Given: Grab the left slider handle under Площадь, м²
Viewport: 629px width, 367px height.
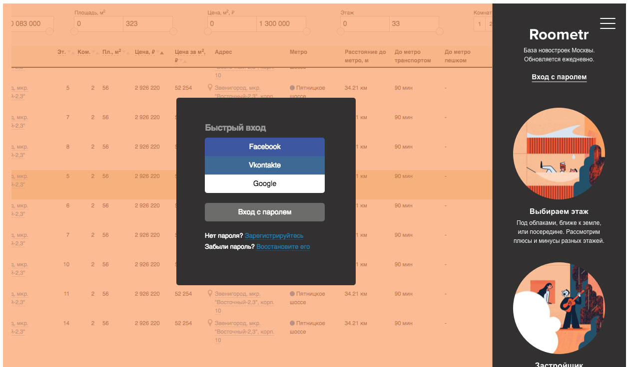Looking at the screenshot, I should click(74, 31).
